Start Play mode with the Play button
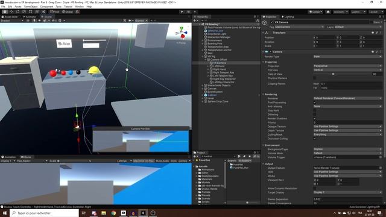Screen dimensions: 386x217 pyautogui.click(x=182, y=11)
